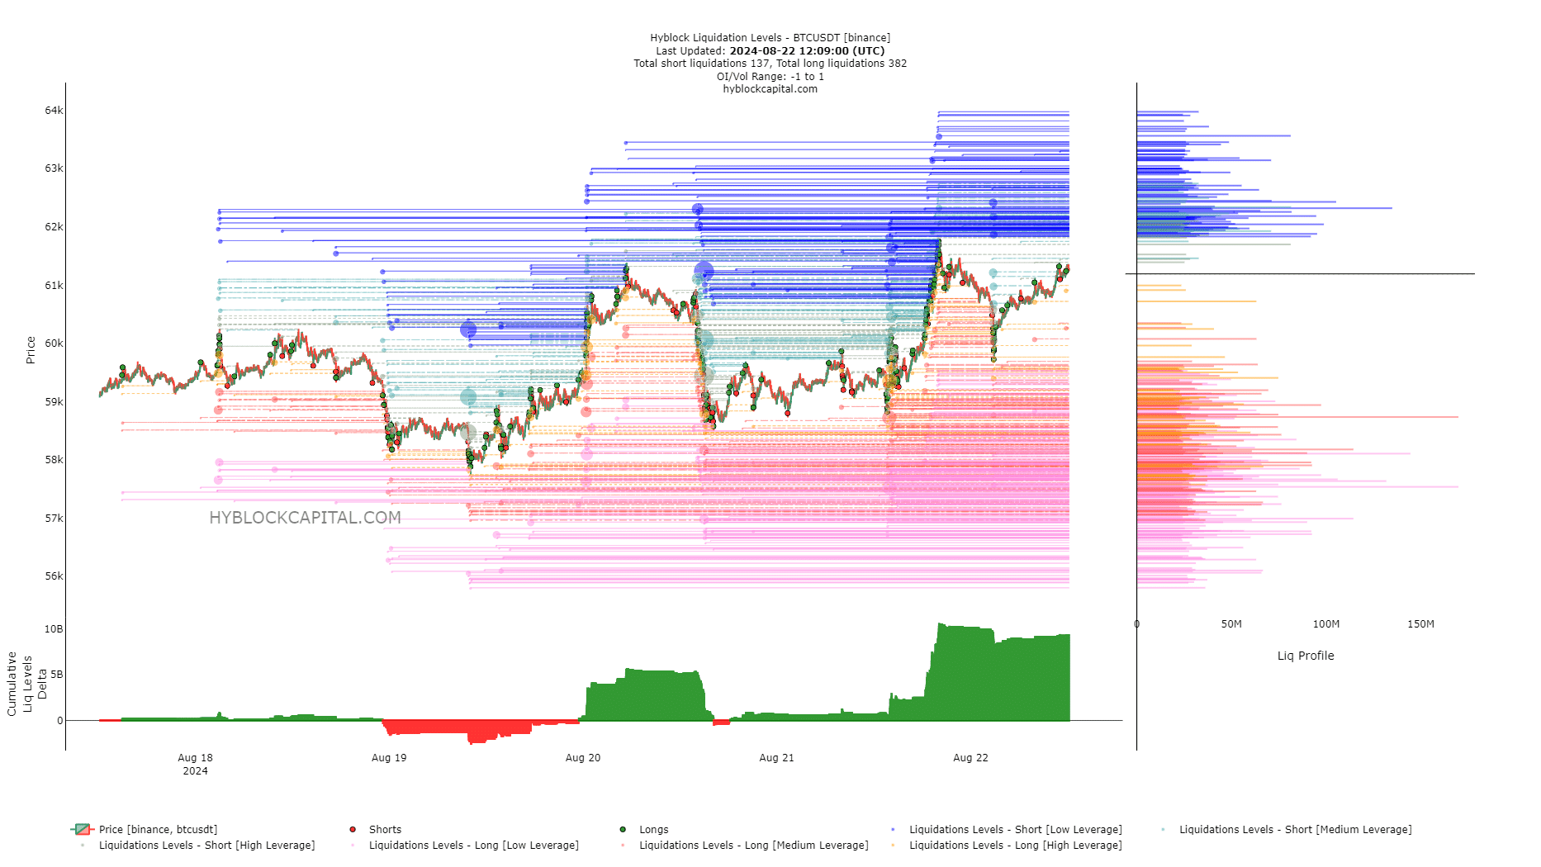The height and width of the screenshot is (867, 1541).
Task: Click the 57k price axis tick
Action: tap(54, 518)
